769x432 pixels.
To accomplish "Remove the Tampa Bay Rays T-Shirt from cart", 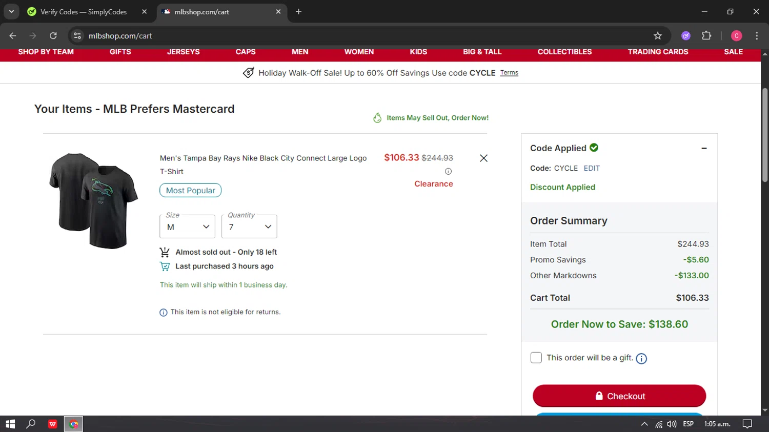I will (483, 158).
